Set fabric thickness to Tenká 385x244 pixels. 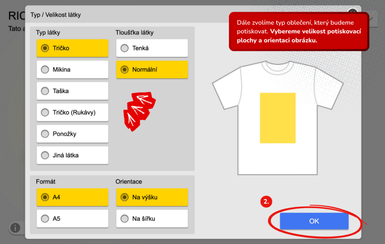coord(152,48)
